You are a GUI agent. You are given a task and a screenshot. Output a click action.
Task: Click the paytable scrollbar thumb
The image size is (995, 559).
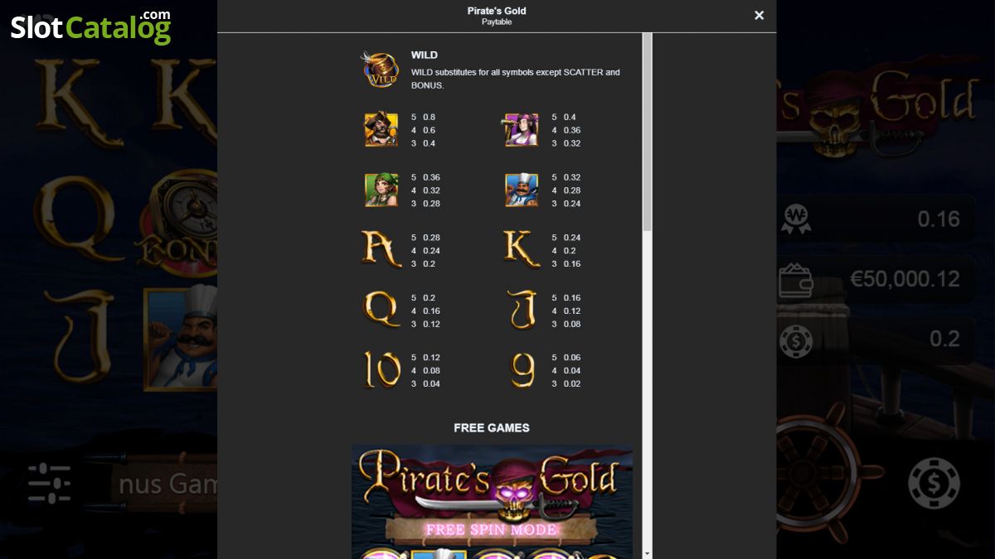(x=647, y=133)
